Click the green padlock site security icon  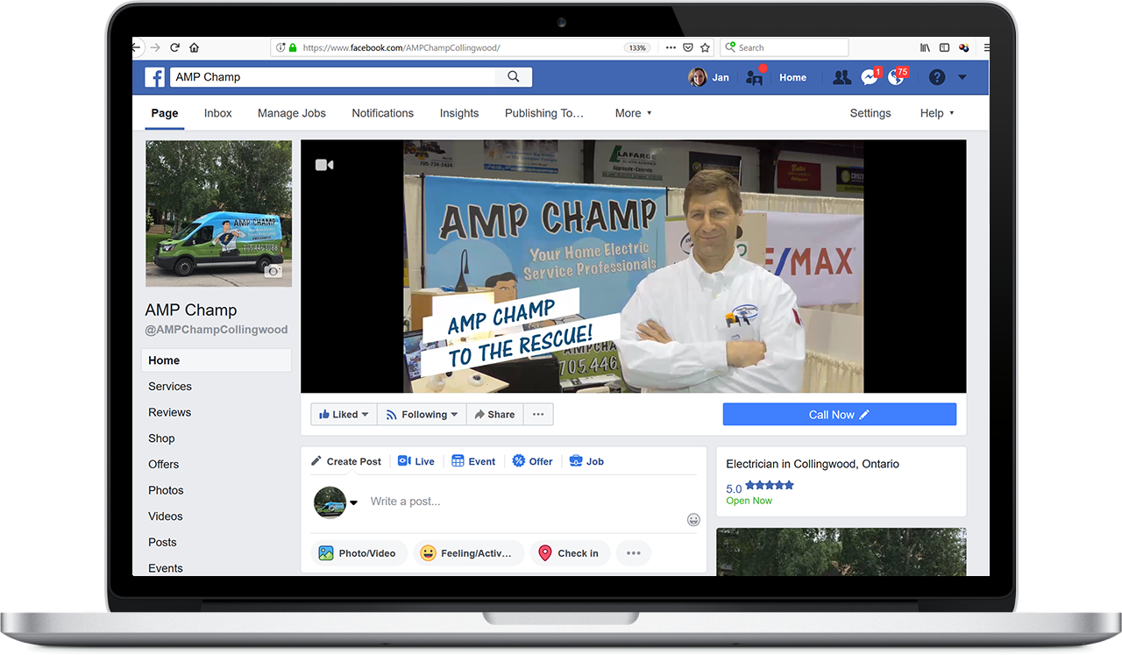coord(293,48)
